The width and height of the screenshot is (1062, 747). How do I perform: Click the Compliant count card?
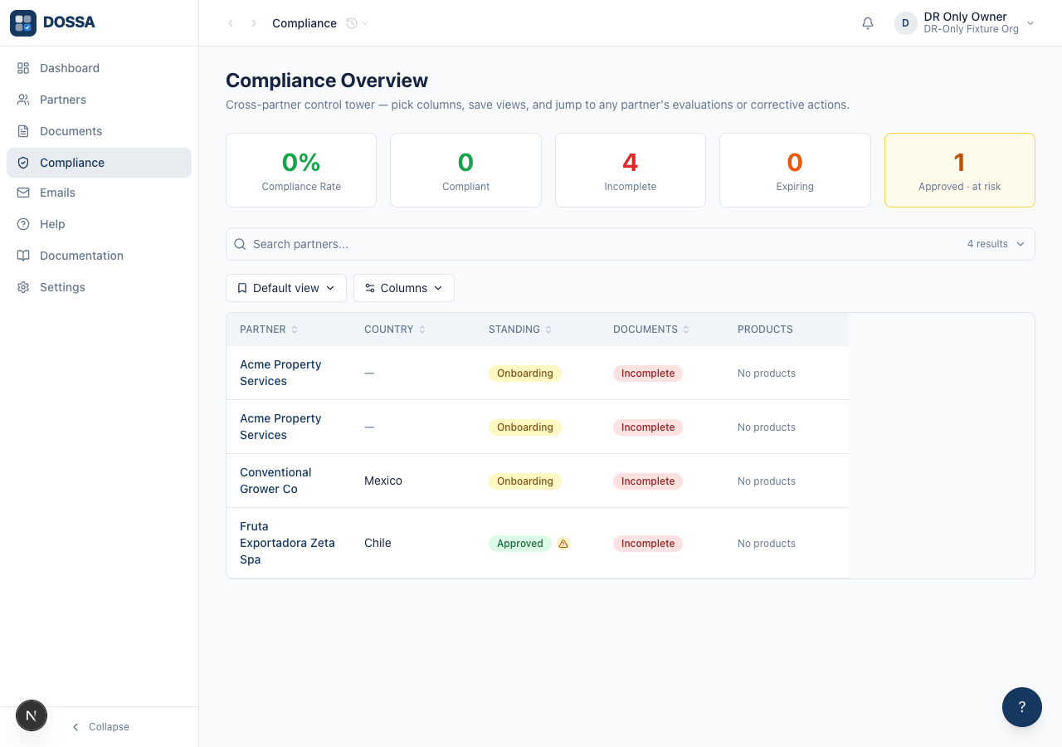click(465, 170)
